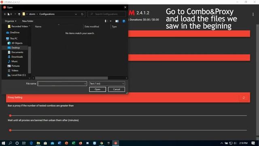This screenshot has width=259, height=146.
Task: Select Local Disk (C:) in sidebar
Action: pyautogui.click(x=17, y=75)
